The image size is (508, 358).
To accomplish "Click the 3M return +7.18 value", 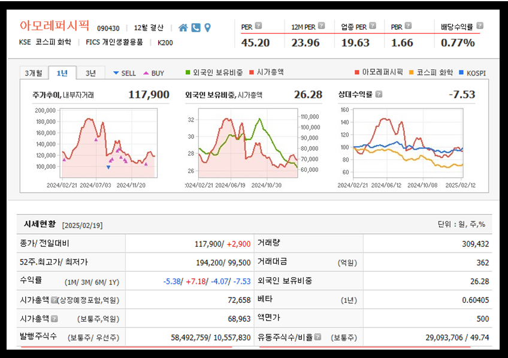I will [196, 281].
